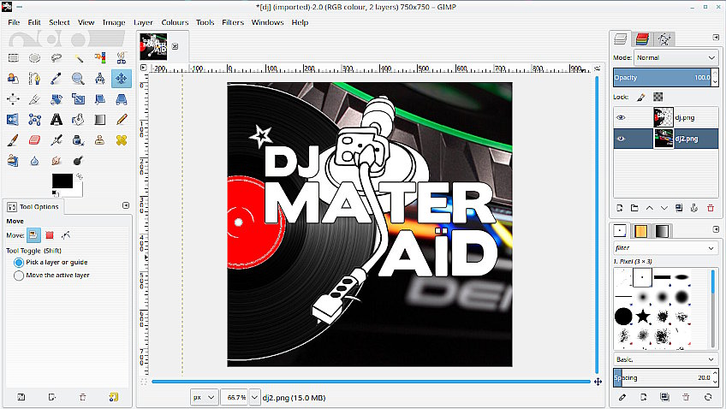Screen dimensions: 726x409
Task: Select the Pencil tool
Action: (x=122, y=120)
